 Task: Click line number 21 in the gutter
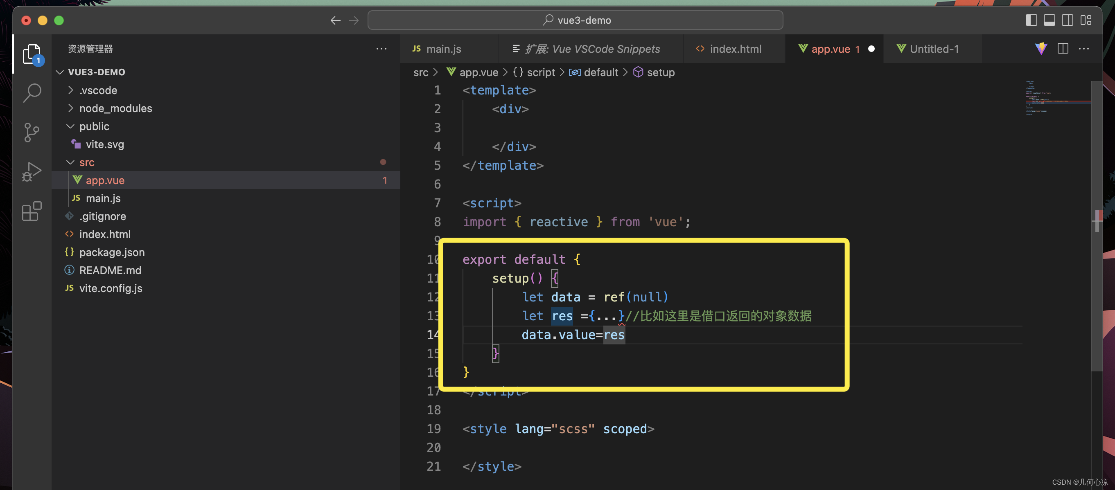coord(434,466)
